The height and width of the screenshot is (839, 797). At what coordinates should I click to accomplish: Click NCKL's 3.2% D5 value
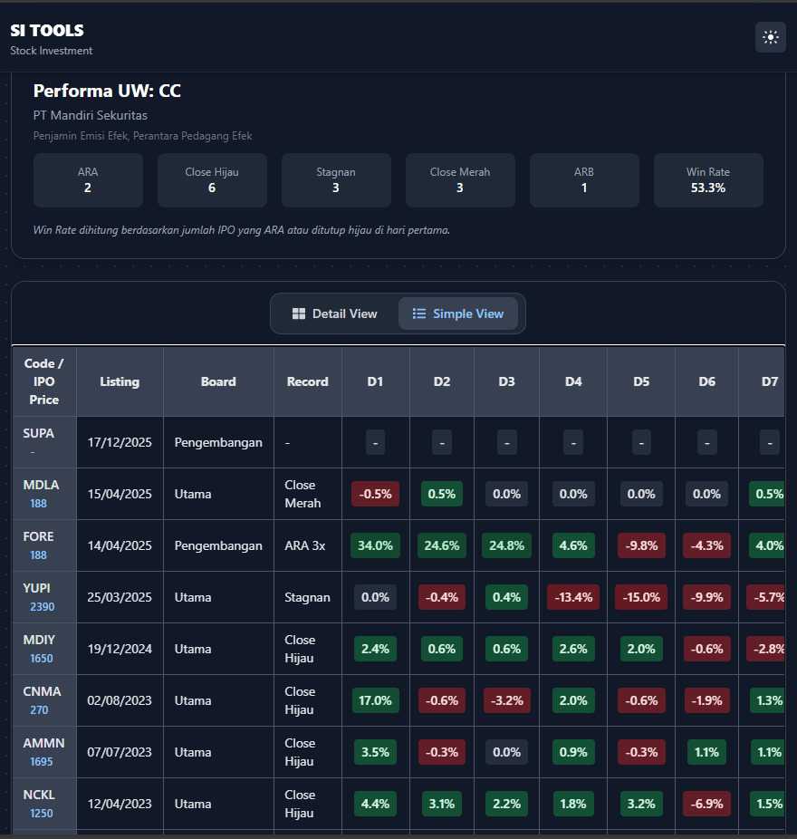pyautogui.click(x=641, y=804)
